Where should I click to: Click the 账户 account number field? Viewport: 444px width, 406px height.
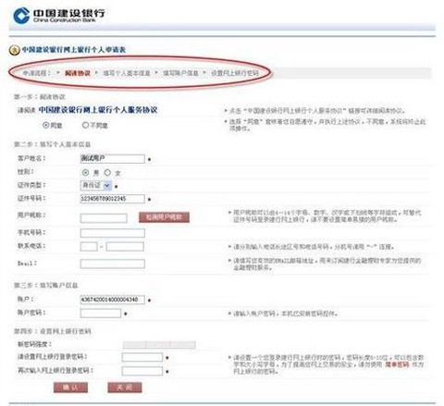pyautogui.click(x=112, y=300)
